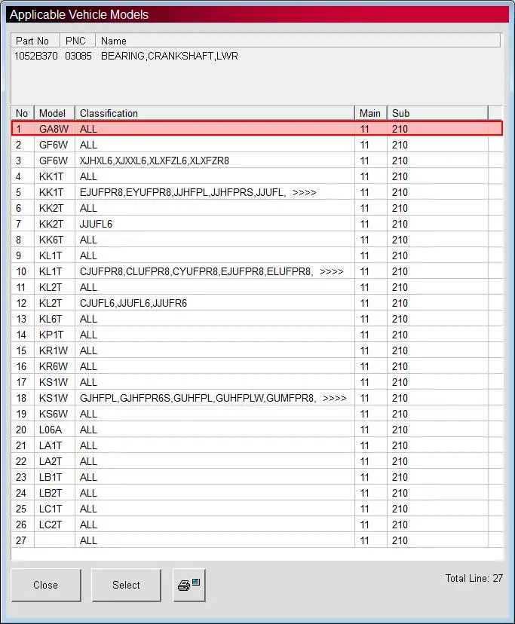
Task: Select row 14 model KP1T
Action: (257, 335)
